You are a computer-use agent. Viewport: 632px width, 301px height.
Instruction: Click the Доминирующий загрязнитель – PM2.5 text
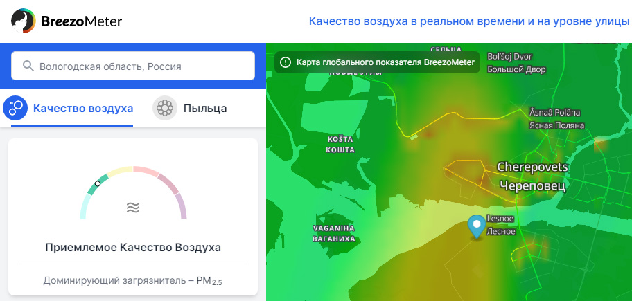click(132, 280)
